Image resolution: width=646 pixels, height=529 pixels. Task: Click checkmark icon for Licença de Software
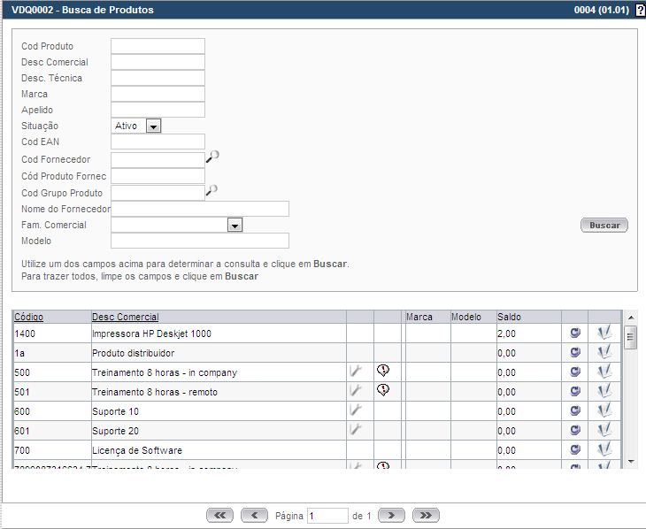(604, 450)
